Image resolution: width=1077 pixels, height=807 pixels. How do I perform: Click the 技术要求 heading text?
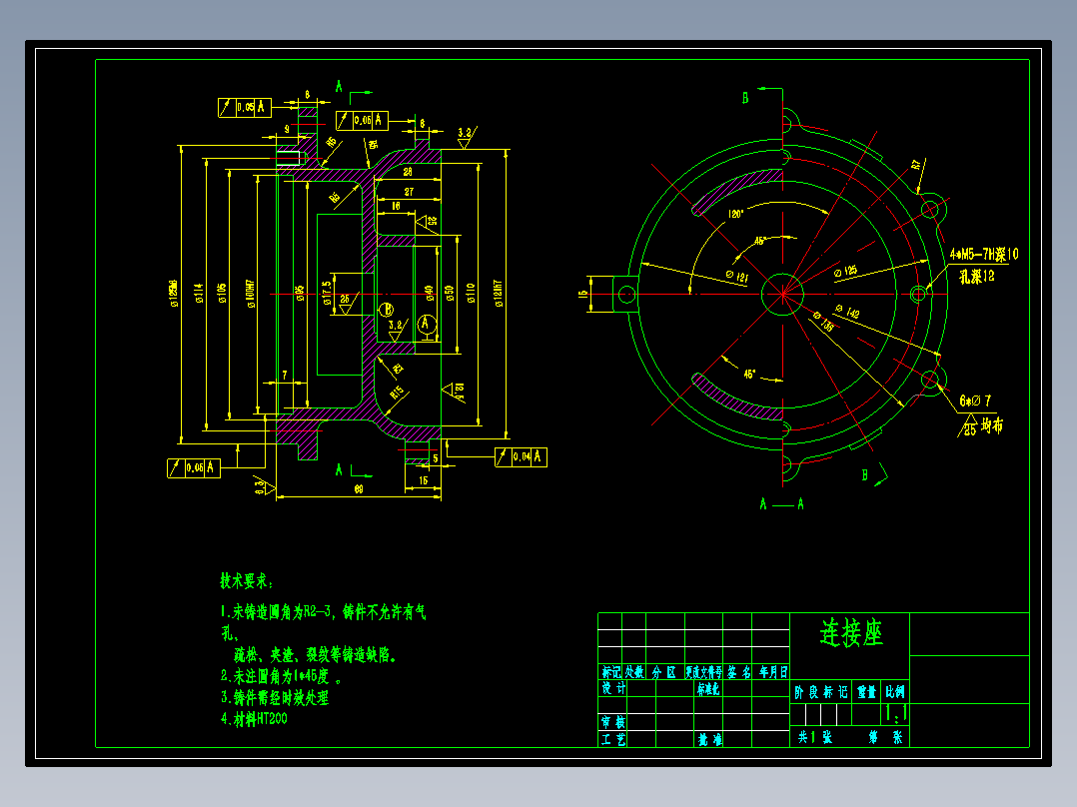247,581
